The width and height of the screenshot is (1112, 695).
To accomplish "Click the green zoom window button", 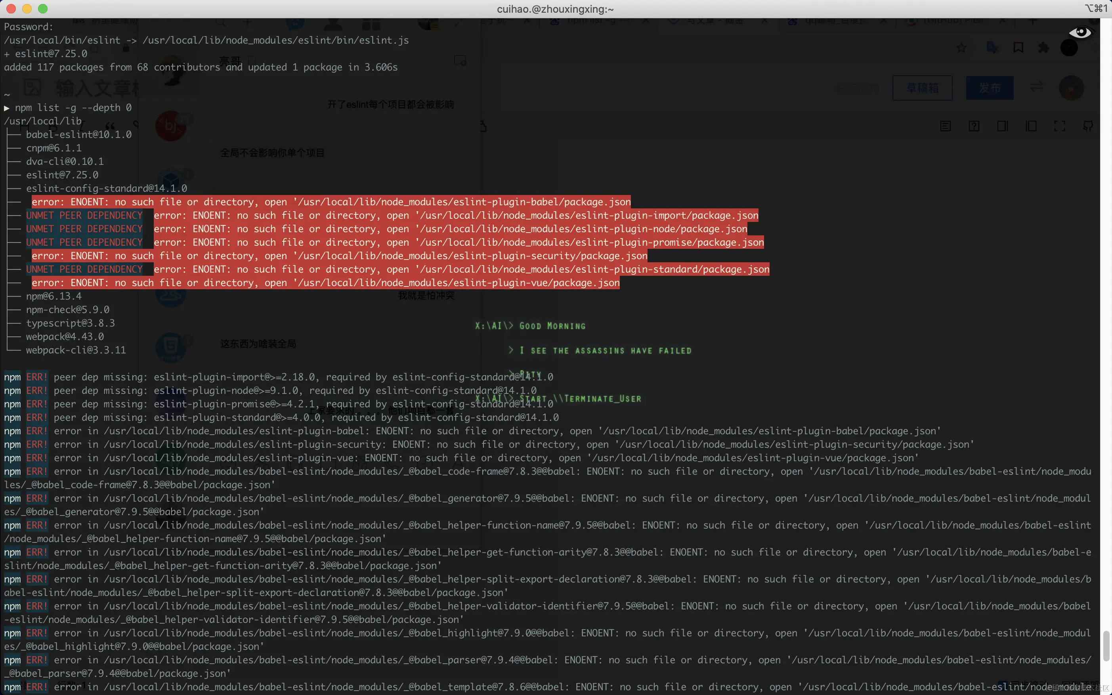I will coord(43,9).
